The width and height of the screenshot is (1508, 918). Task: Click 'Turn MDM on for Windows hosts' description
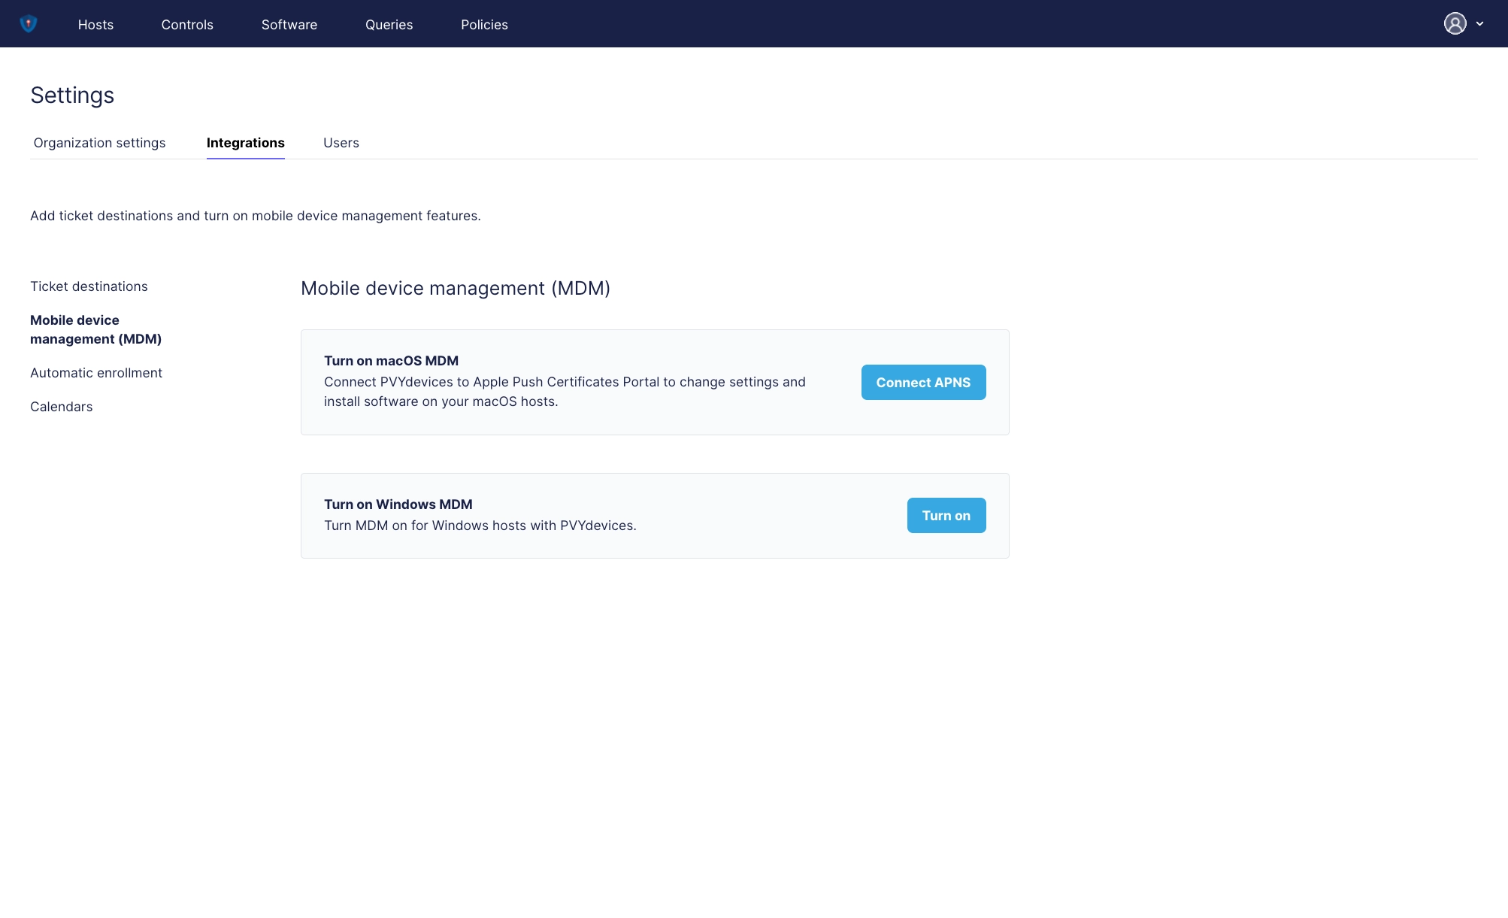pos(480,526)
